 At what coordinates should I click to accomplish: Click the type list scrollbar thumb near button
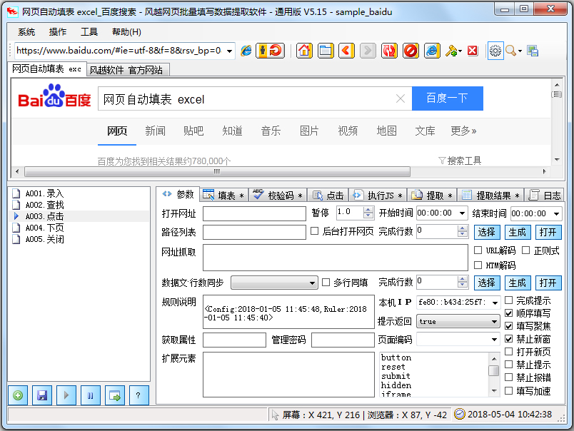[493, 370]
